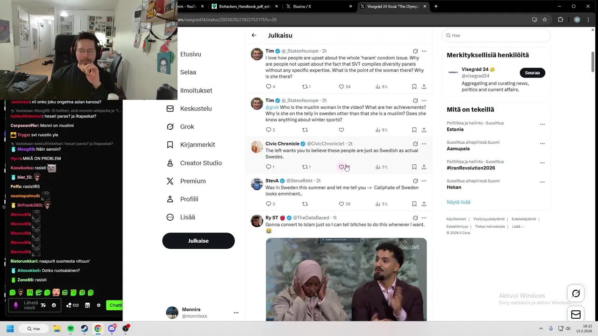Viewport: 598px width, 336px height.
Task: Open Premium in sidebar
Action: coord(186,181)
